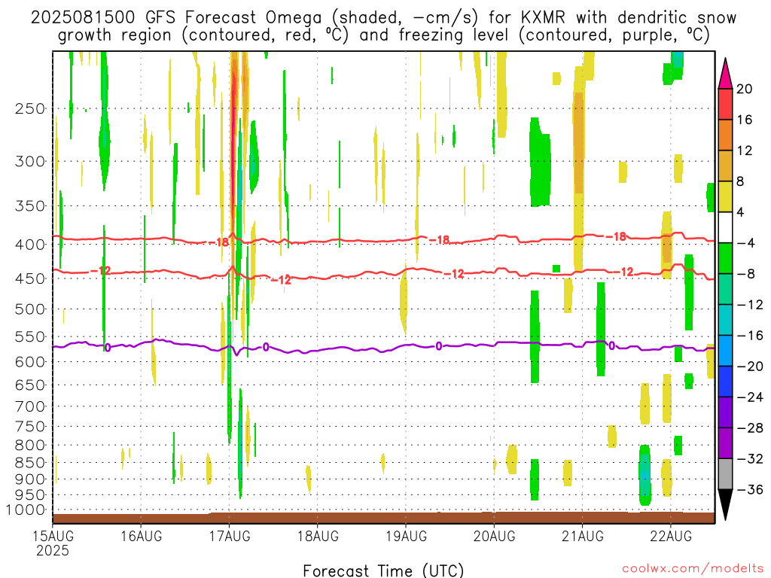Click the purple 0 freezing label near 19AUG
Image resolution: width=771 pixels, height=578 pixels.
coord(439,346)
